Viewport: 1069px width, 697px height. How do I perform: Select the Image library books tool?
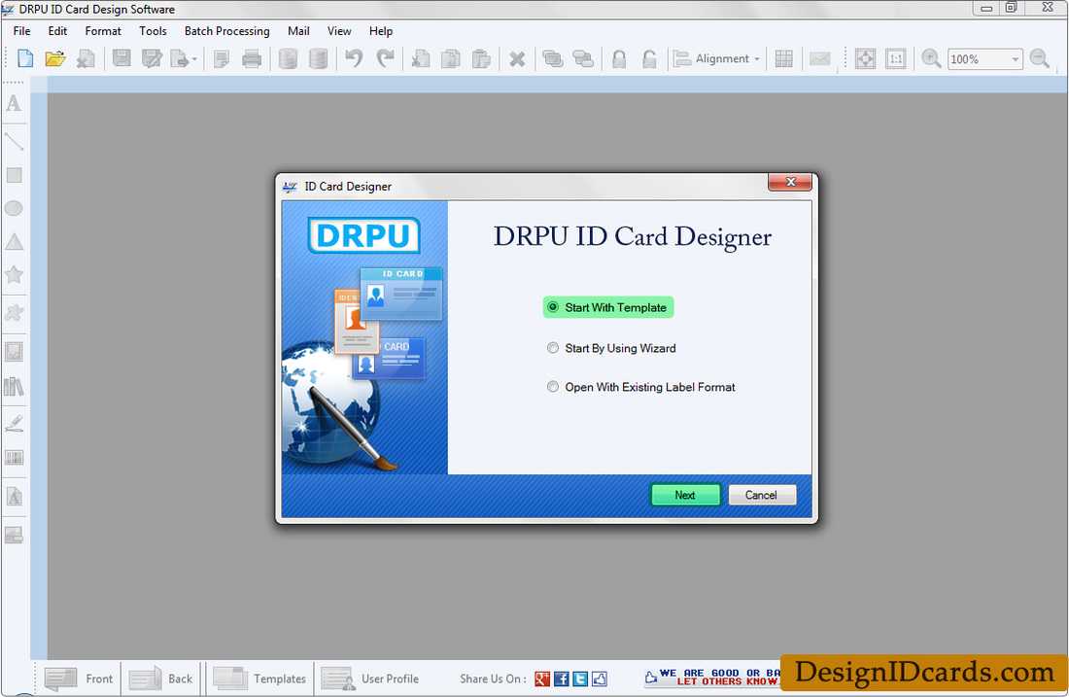click(14, 387)
